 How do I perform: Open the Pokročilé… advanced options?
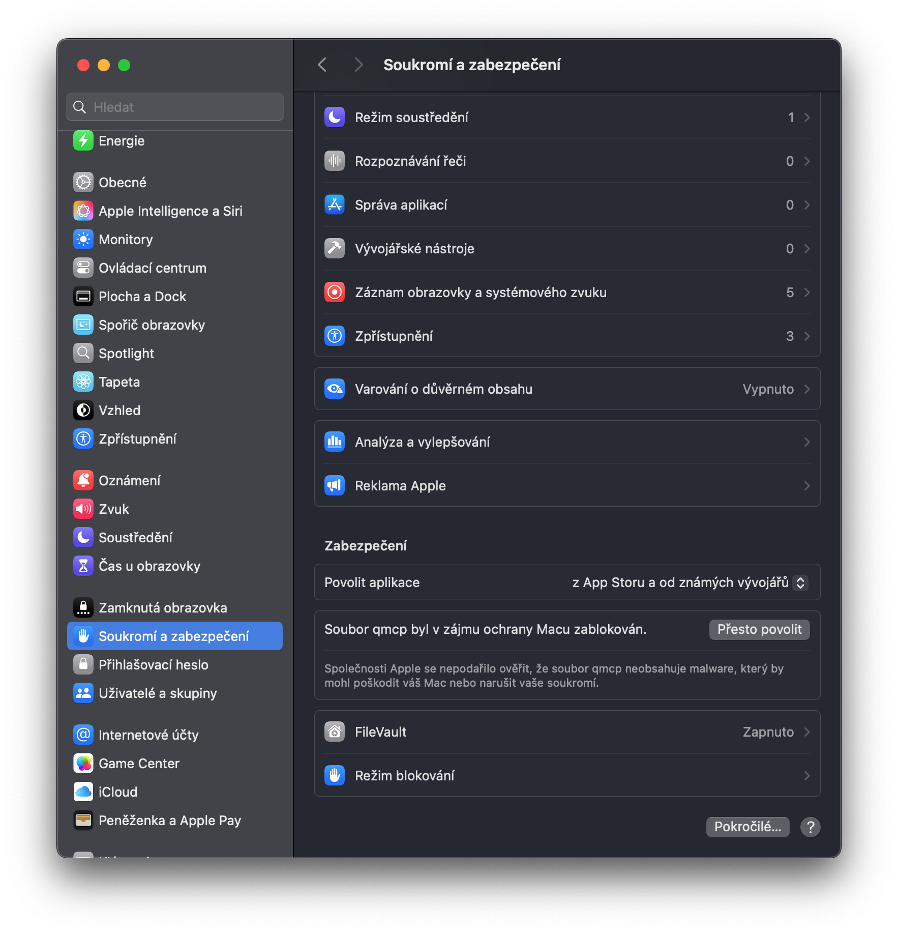[x=747, y=827]
